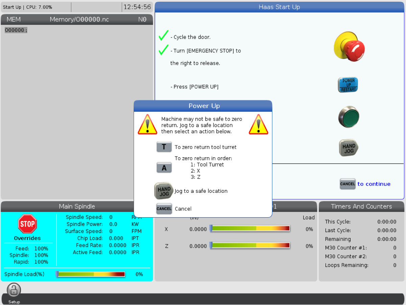Click the POWER UP RESTART key icon
Screen dimensions: 406x305
pos(348,85)
